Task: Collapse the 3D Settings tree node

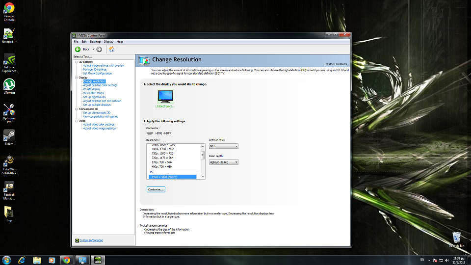Action: pyautogui.click(x=77, y=62)
